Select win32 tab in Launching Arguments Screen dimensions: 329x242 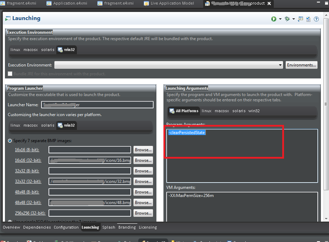[x=254, y=111]
